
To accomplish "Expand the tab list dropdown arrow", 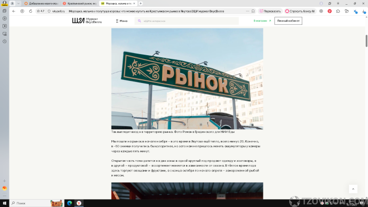I will (x=18, y=4).
